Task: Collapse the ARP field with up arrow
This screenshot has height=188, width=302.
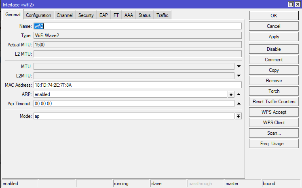Action: point(239,94)
